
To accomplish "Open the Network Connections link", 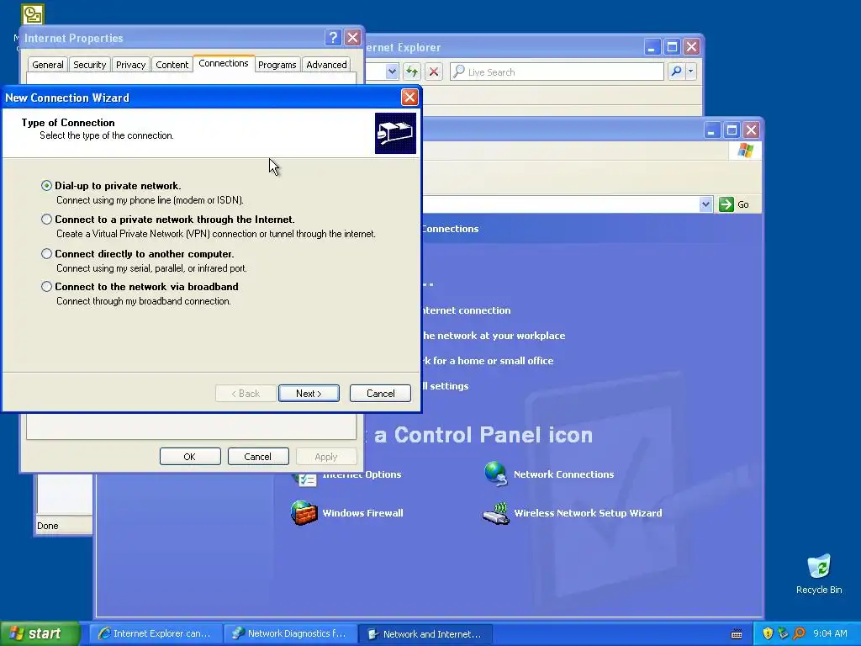I will (x=563, y=474).
